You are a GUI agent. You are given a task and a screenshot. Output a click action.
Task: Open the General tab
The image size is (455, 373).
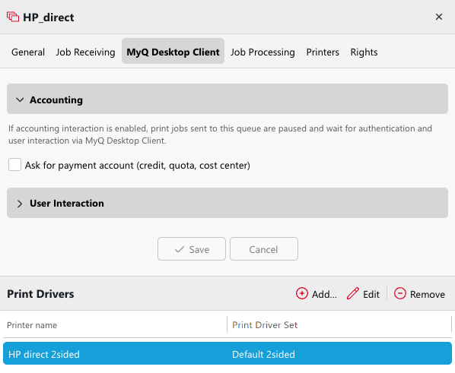(28, 52)
